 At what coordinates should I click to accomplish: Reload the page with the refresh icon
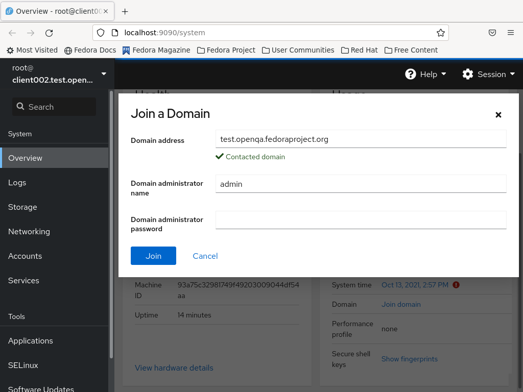click(49, 33)
